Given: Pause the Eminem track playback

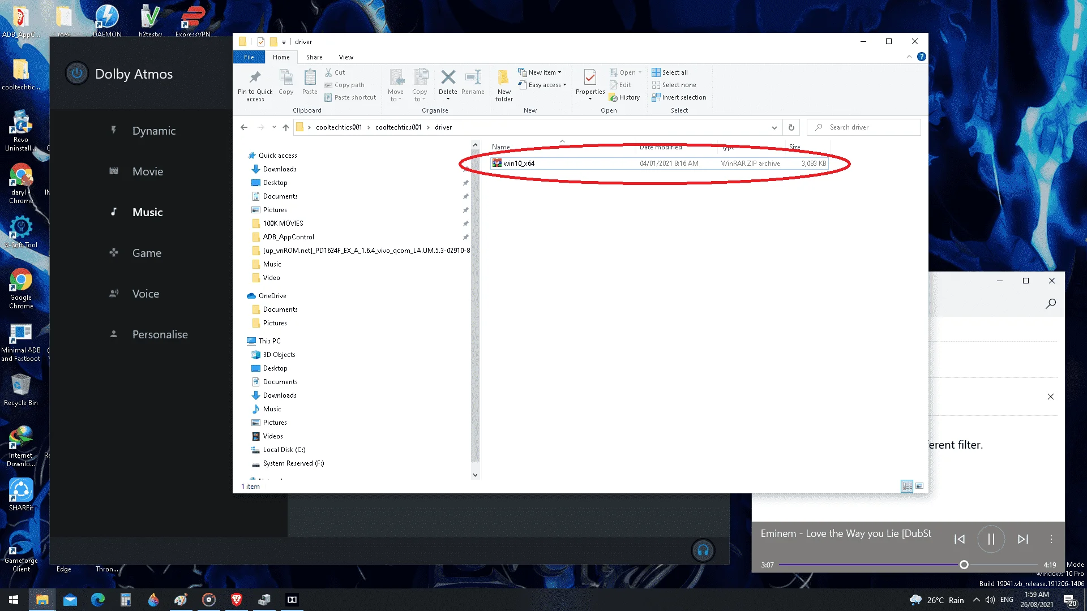Looking at the screenshot, I should [991, 539].
